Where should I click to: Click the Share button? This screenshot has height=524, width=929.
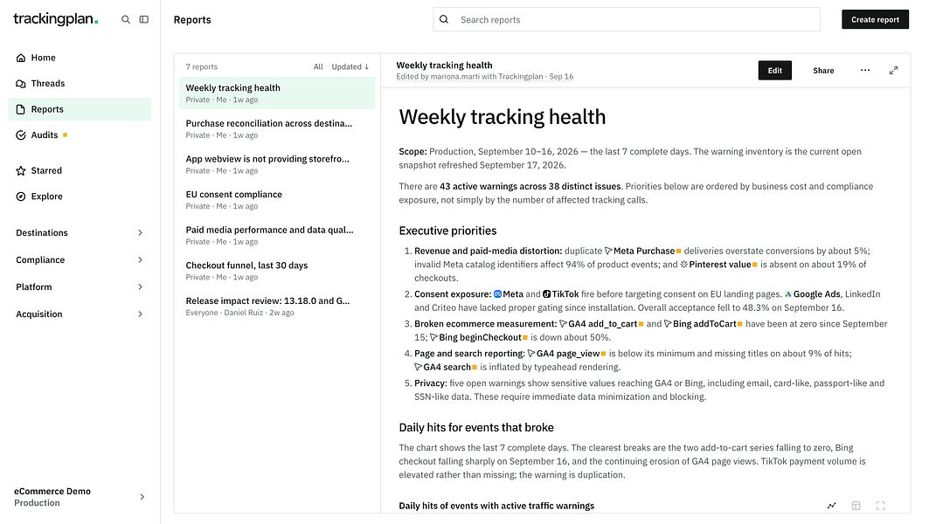point(823,71)
